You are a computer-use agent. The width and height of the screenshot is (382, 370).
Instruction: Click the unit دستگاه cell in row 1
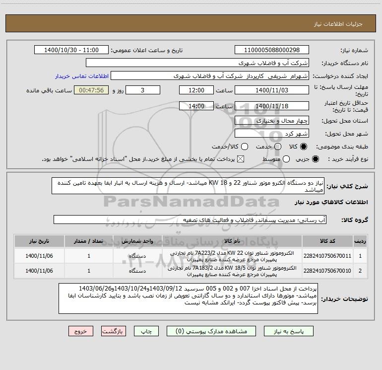click(137, 256)
